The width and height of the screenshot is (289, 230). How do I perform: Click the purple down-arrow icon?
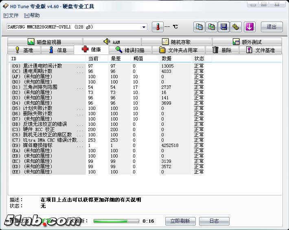[249, 27]
